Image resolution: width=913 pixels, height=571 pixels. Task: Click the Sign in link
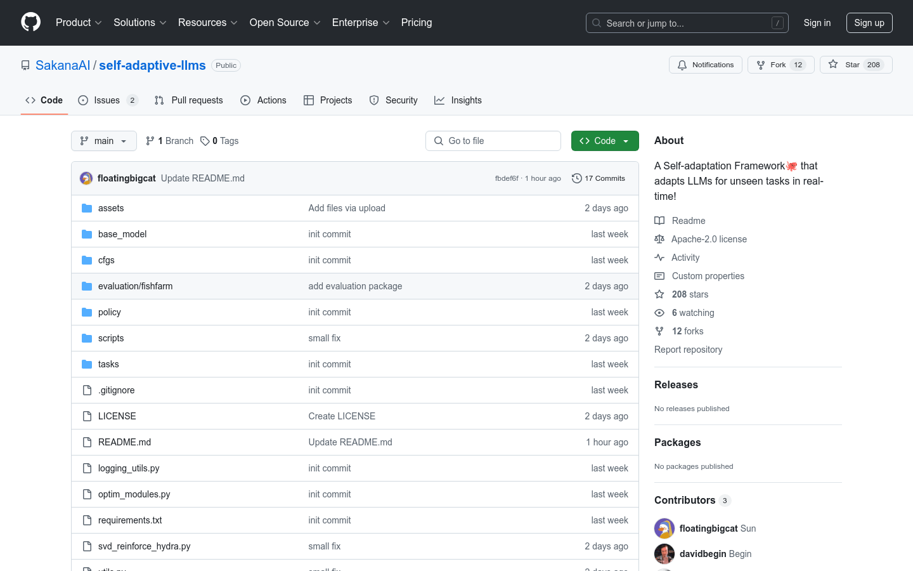pos(817,23)
